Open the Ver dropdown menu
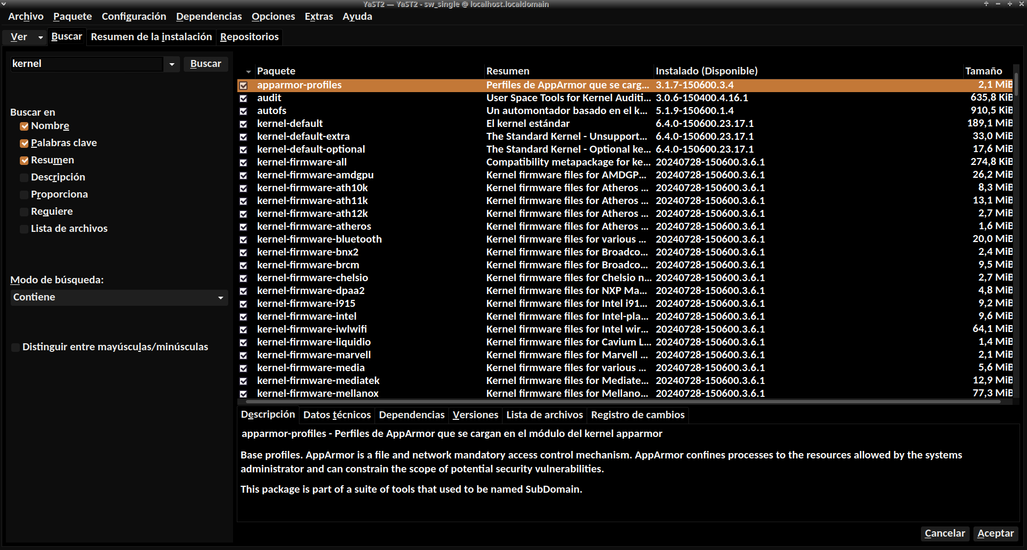The width and height of the screenshot is (1027, 550). (25, 37)
